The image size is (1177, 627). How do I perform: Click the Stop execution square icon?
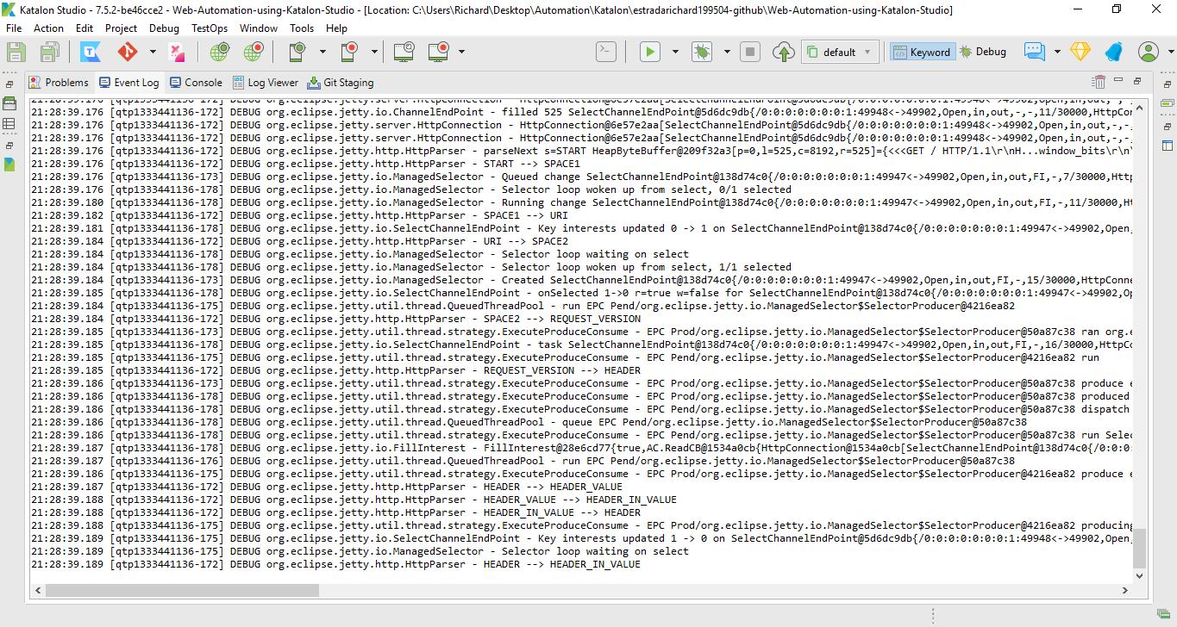(750, 52)
